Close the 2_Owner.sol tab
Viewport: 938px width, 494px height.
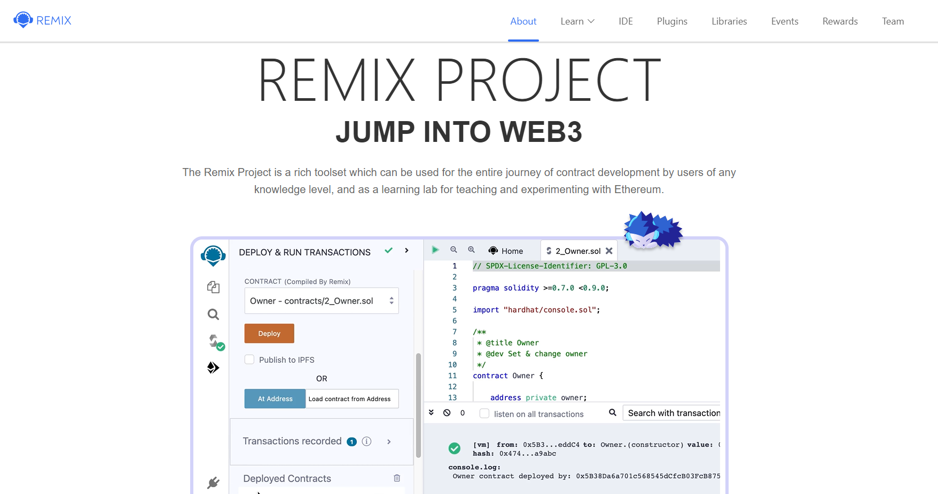click(609, 251)
